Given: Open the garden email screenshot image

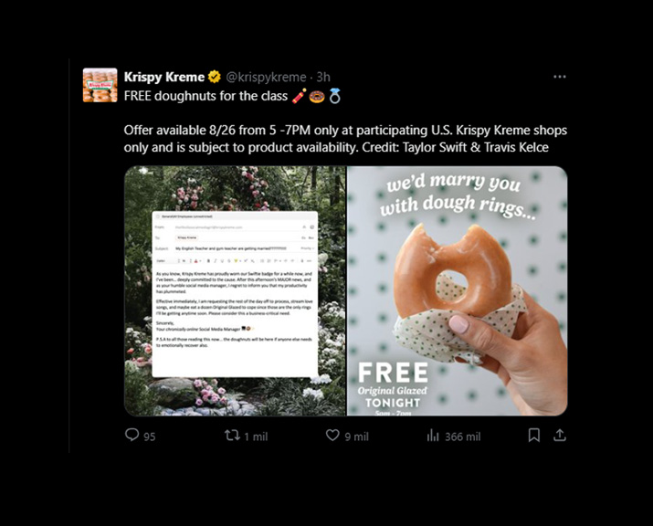Looking at the screenshot, I should tap(236, 290).
